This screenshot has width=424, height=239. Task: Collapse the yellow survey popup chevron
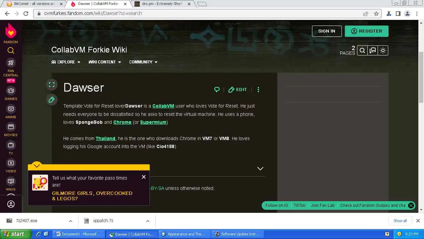click(x=37, y=165)
